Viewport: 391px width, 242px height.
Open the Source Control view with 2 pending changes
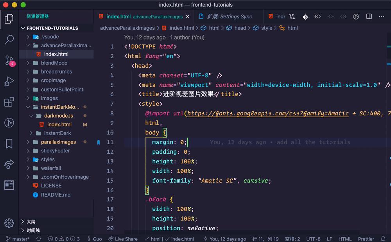[9, 61]
